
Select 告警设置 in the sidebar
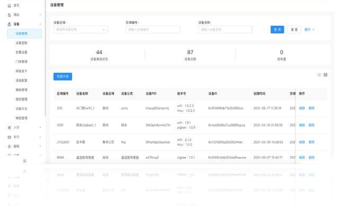21,52
